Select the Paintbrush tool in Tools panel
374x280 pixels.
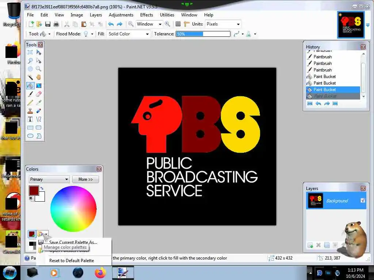(30, 94)
